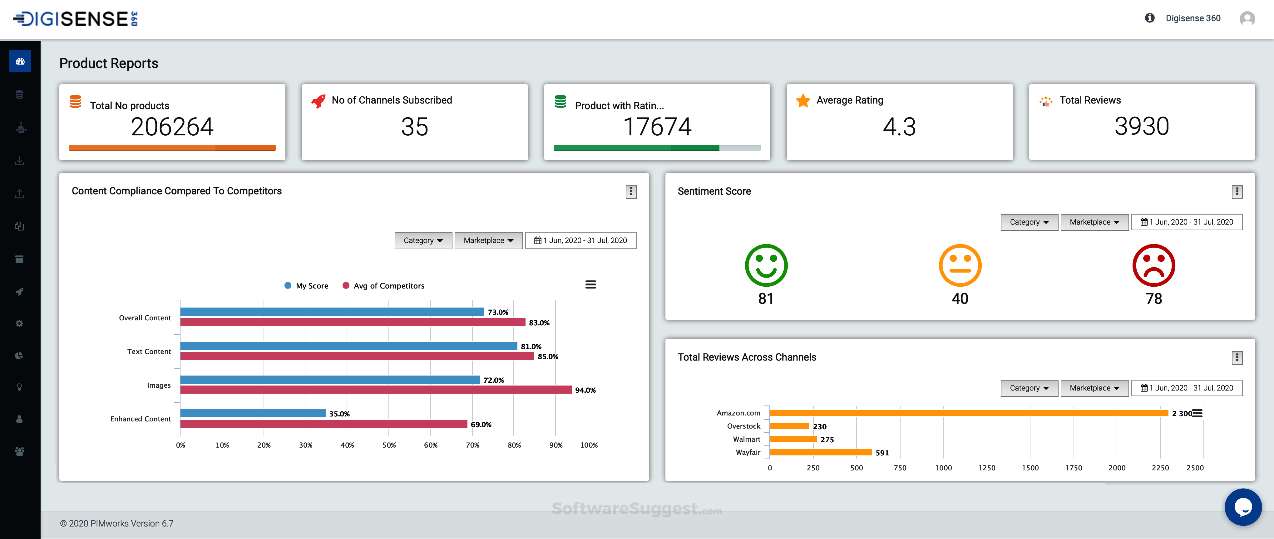
Task: Open the user group sidebar icon
Action: point(20,451)
